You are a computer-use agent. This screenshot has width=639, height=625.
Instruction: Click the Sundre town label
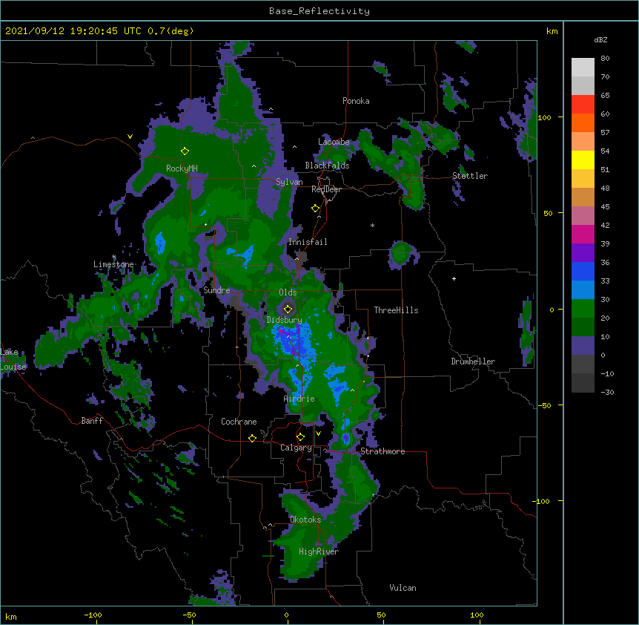[216, 290]
